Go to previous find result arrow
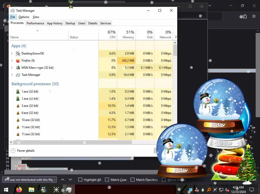This screenshot has height=194, width=260. click(63, 180)
